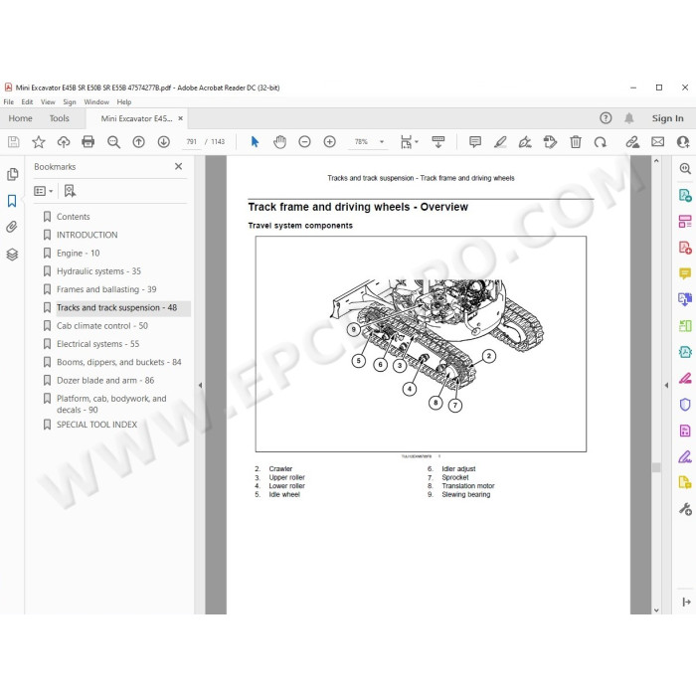
Task: Open Cab climate control - 50 bookmark
Action: (x=102, y=326)
